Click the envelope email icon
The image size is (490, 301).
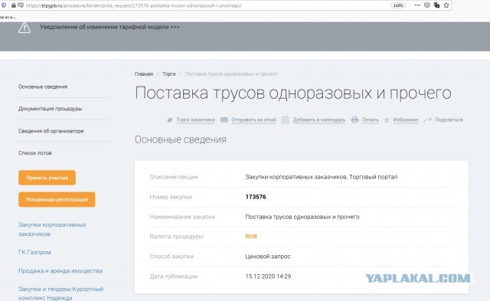tap(224, 119)
